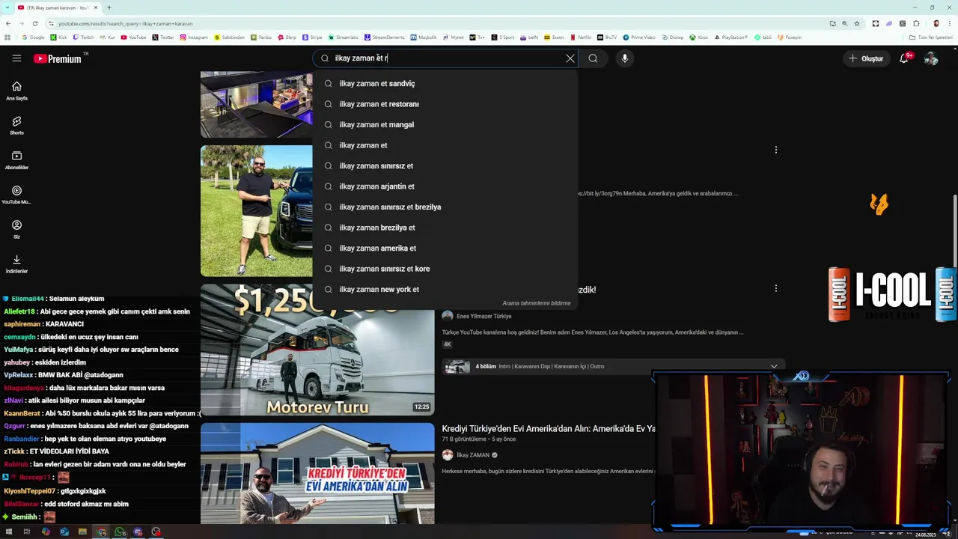Start voice search with microphone
The height and width of the screenshot is (539, 958).
pos(625,58)
